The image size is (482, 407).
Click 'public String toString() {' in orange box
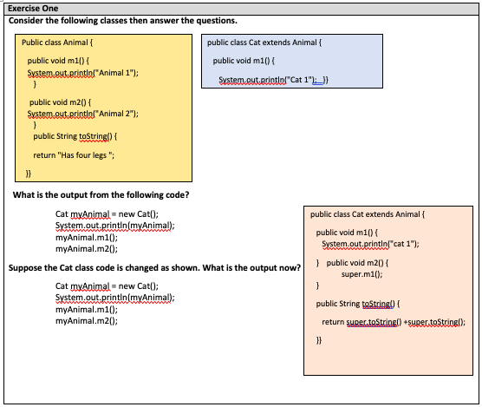pos(358,304)
